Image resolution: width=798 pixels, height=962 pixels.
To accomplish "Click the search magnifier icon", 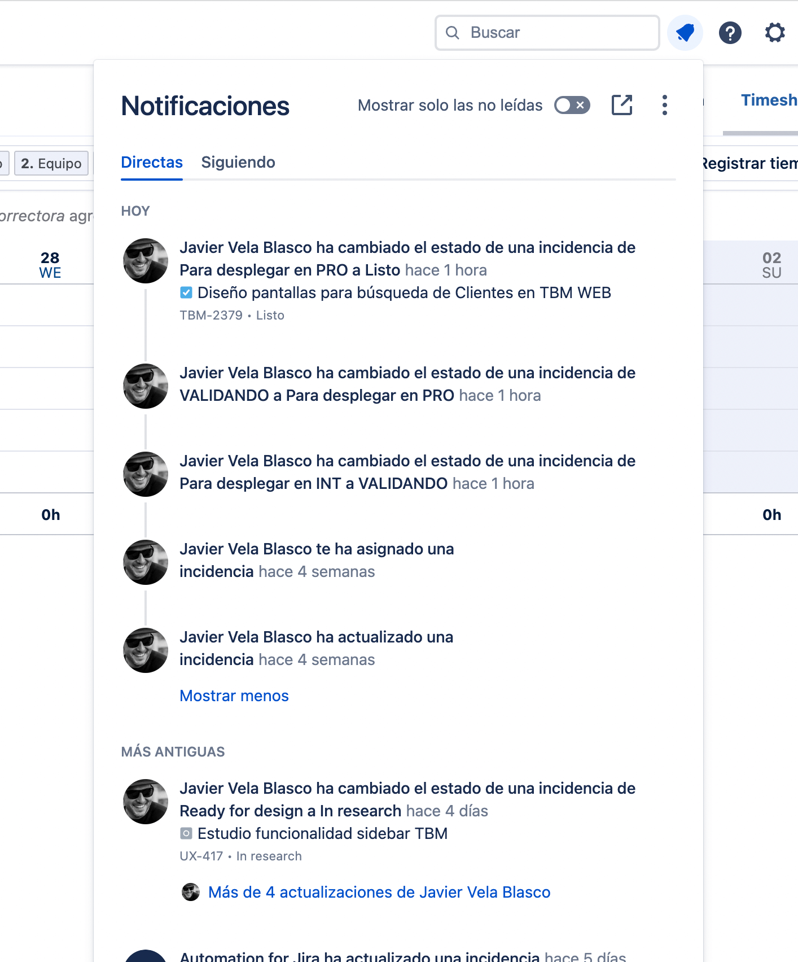I will [452, 33].
